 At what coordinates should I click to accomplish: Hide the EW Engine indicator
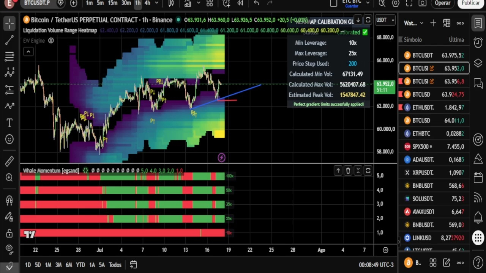click(51, 41)
